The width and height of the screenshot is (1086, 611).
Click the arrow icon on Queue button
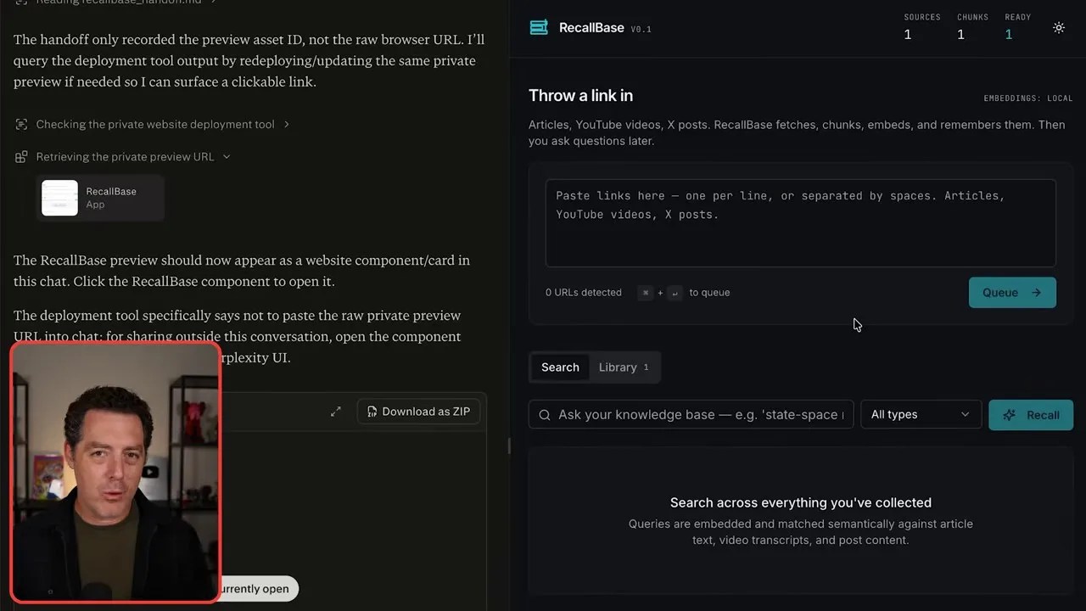tap(1036, 293)
